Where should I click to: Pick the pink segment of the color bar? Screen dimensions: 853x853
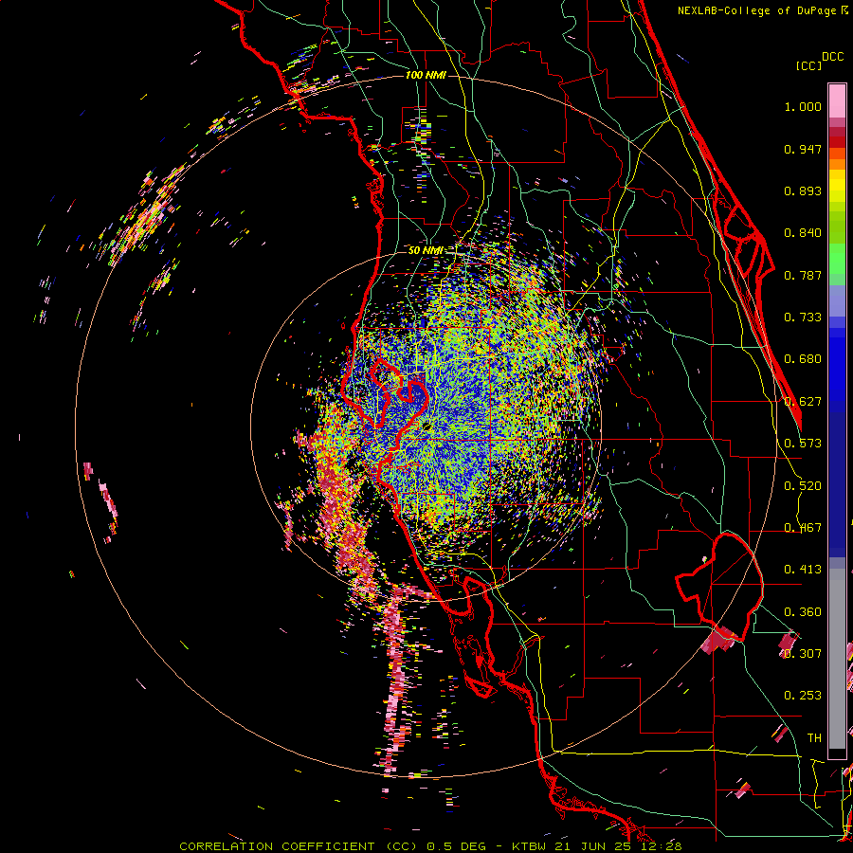837,100
